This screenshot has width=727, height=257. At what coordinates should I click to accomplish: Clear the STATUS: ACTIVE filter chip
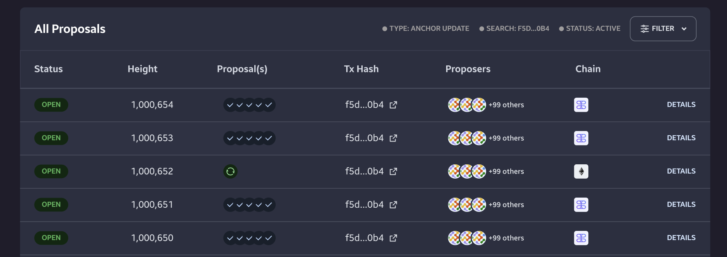(590, 28)
